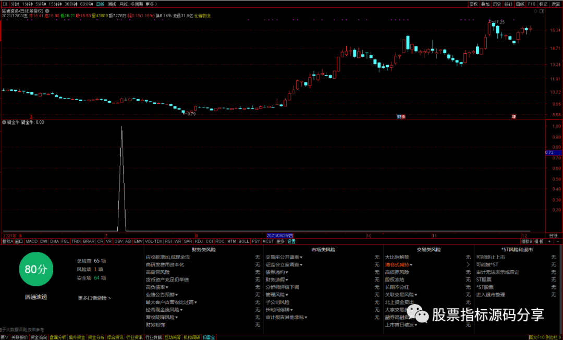This screenshot has width=563, height=340.
Task: Click the 叠加 overlay button
Action: 485,4
